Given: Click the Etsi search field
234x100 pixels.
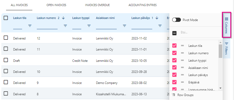Looking at the screenshot, I should click(200, 33).
